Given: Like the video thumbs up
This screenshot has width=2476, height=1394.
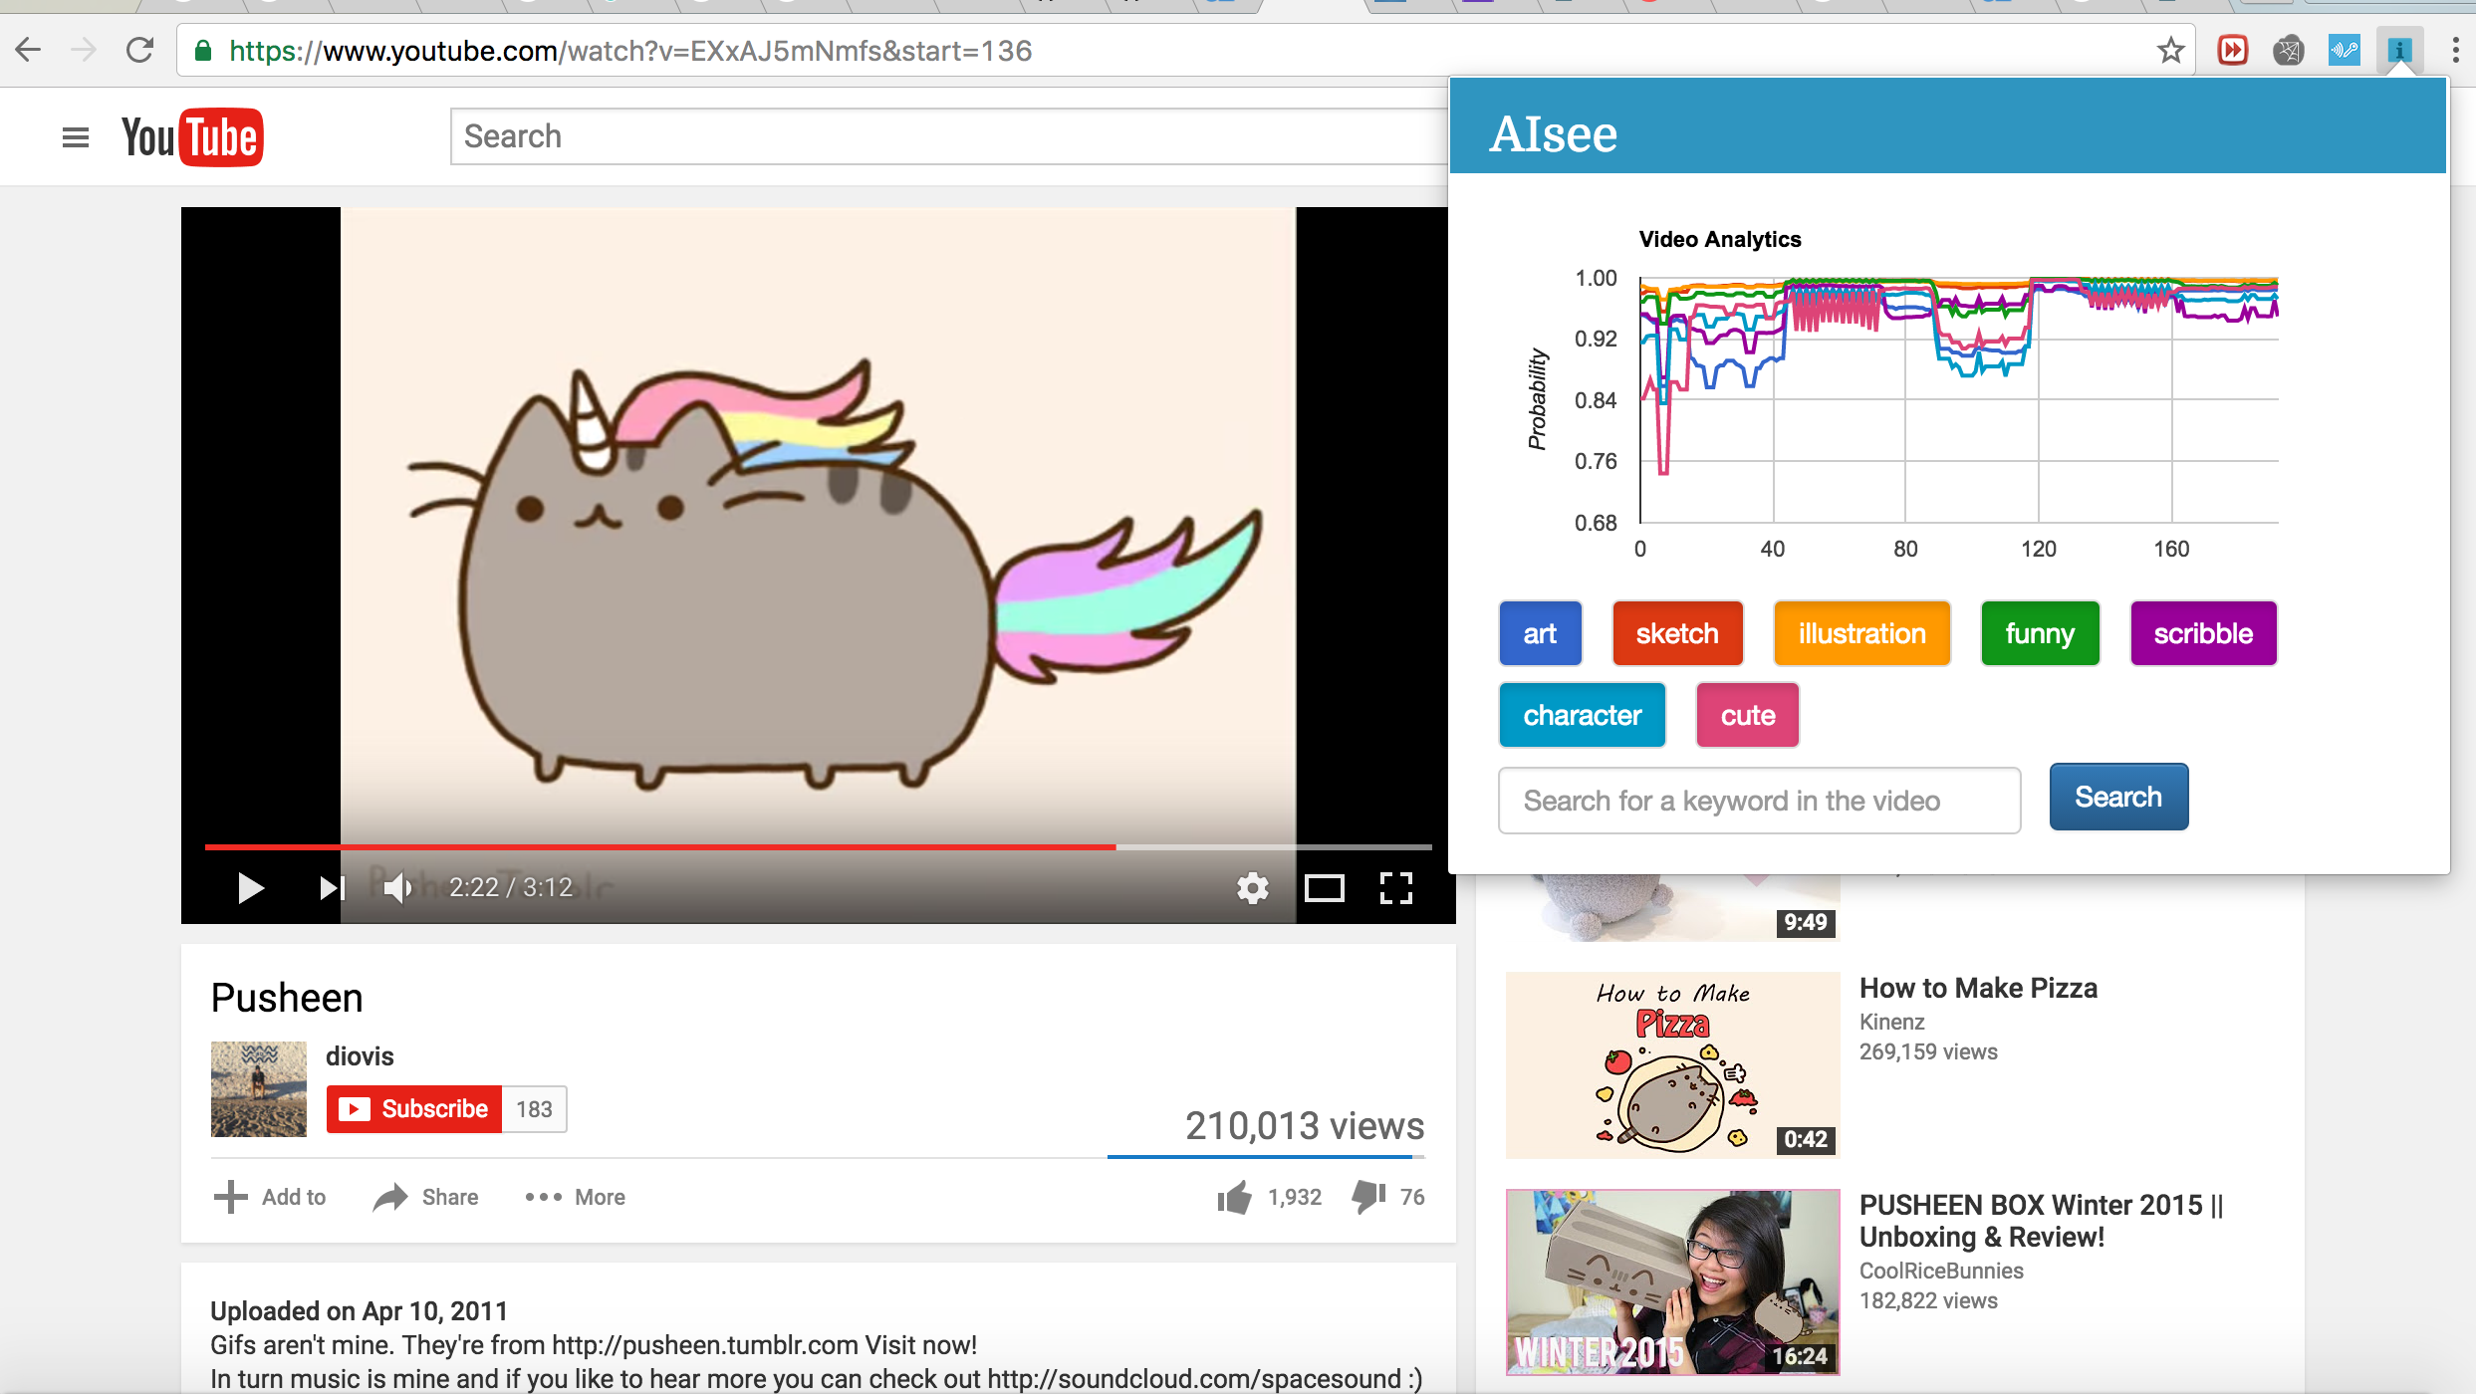Looking at the screenshot, I should (1235, 1197).
